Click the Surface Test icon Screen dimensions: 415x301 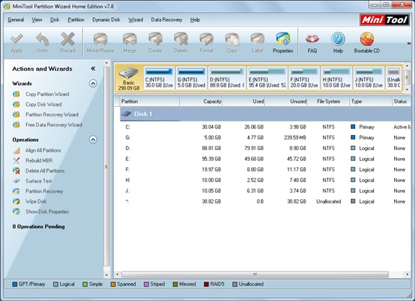pyautogui.click(x=17, y=181)
